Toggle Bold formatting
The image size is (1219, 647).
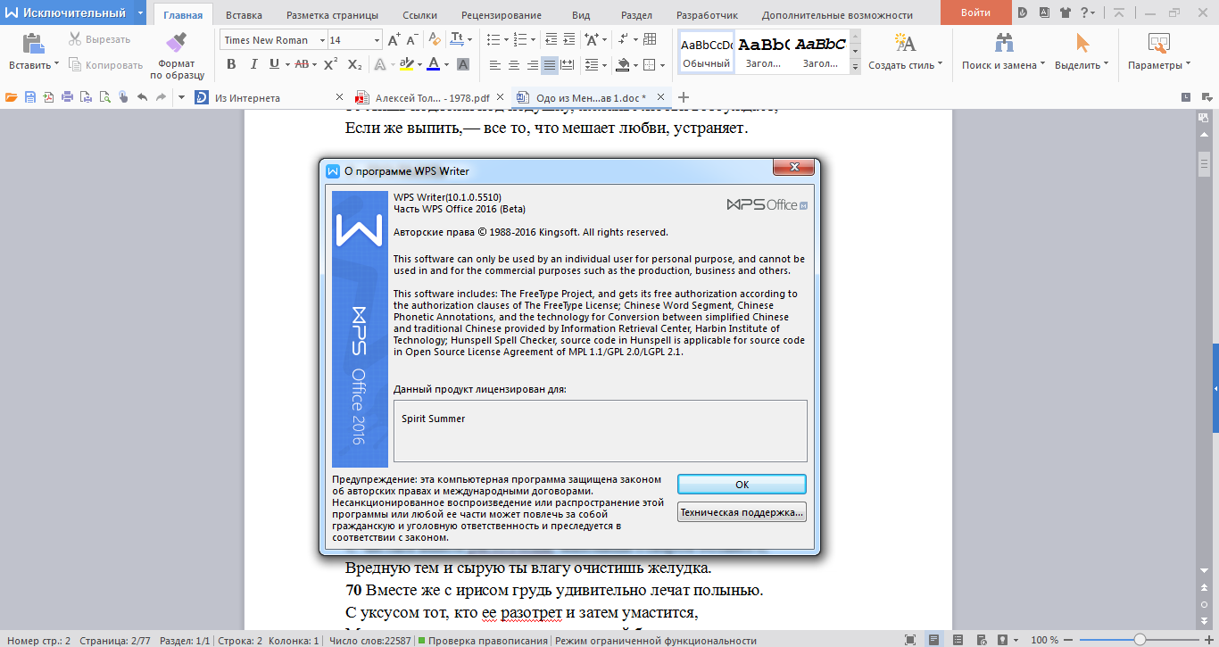point(231,64)
